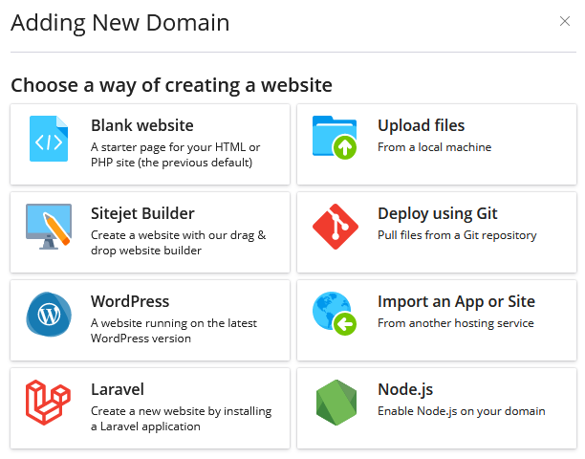
Task: Pick the "Deploy using Git" title
Action: tap(438, 213)
